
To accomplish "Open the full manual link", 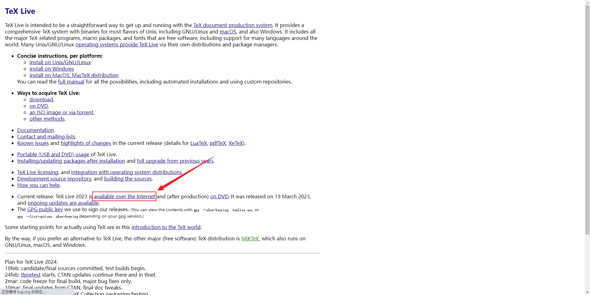I will pyautogui.click(x=71, y=82).
